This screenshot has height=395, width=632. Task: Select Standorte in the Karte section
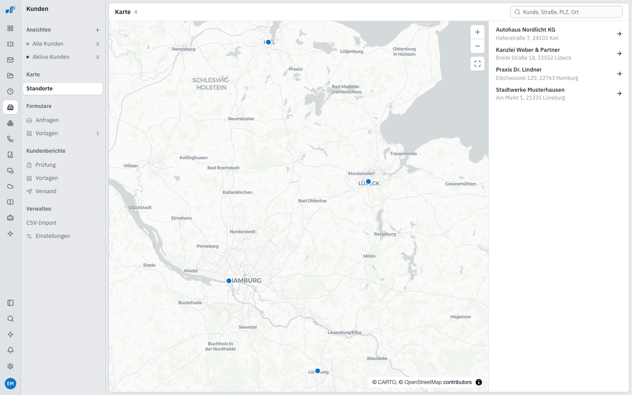[63, 89]
